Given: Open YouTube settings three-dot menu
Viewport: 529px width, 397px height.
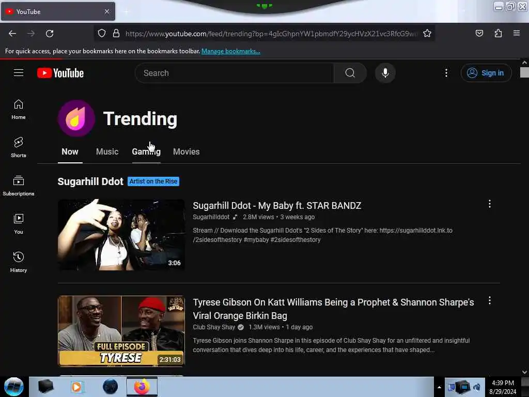Looking at the screenshot, I should pos(446,73).
